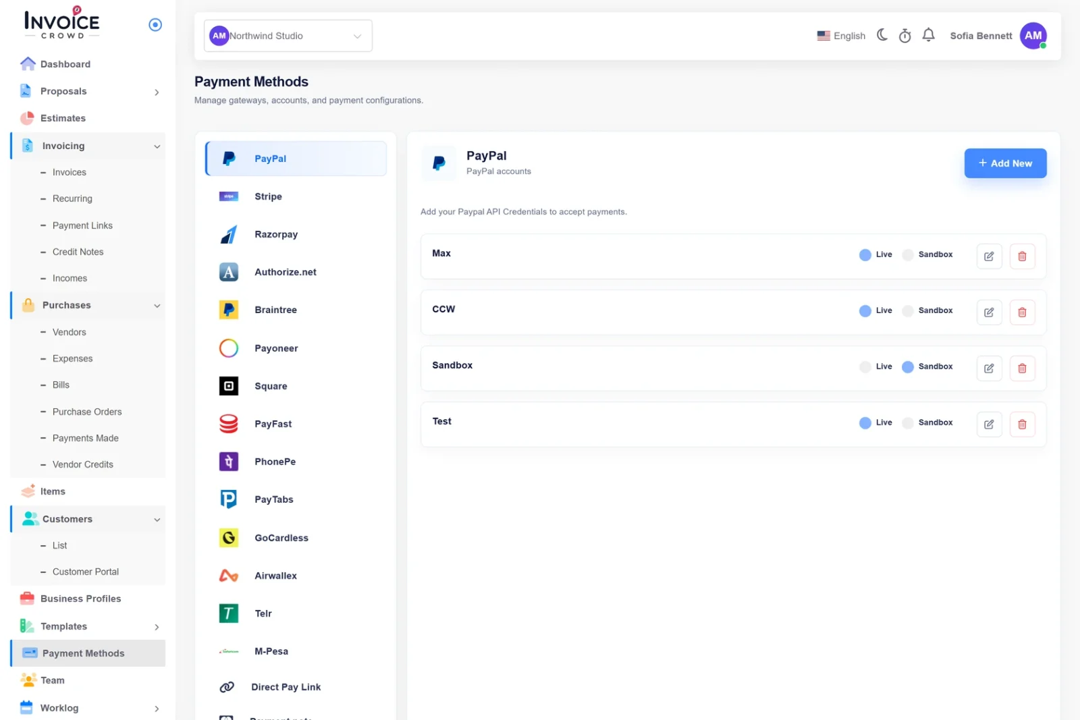The image size is (1080, 720).
Task: Click the Payoneer ring logo icon
Action: coord(229,348)
